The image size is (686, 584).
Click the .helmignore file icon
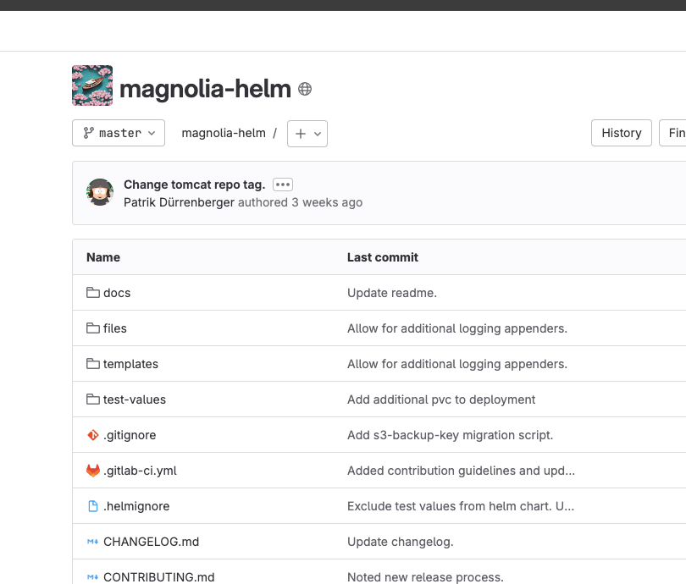click(93, 506)
